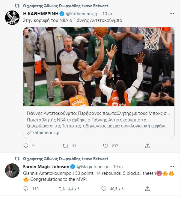Retweet Magic Johnson's tweet

point(62,189)
